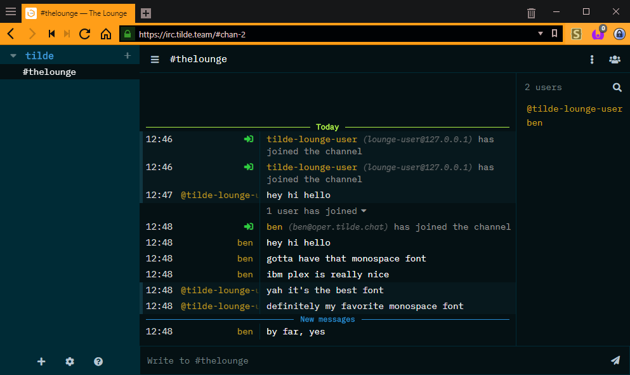Image resolution: width=630 pixels, height=375 pixels.
Task: Click sender nick of 'yah it's the best font'
Action: tap(220, 290)
